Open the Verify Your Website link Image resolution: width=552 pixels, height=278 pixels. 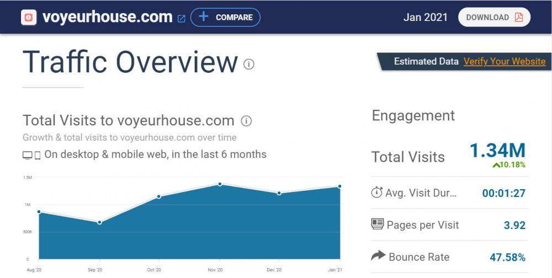click(504, 61)
